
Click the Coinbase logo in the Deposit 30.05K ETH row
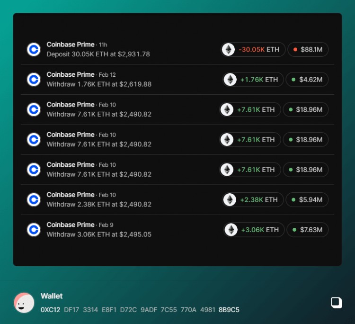coord(34,49)
